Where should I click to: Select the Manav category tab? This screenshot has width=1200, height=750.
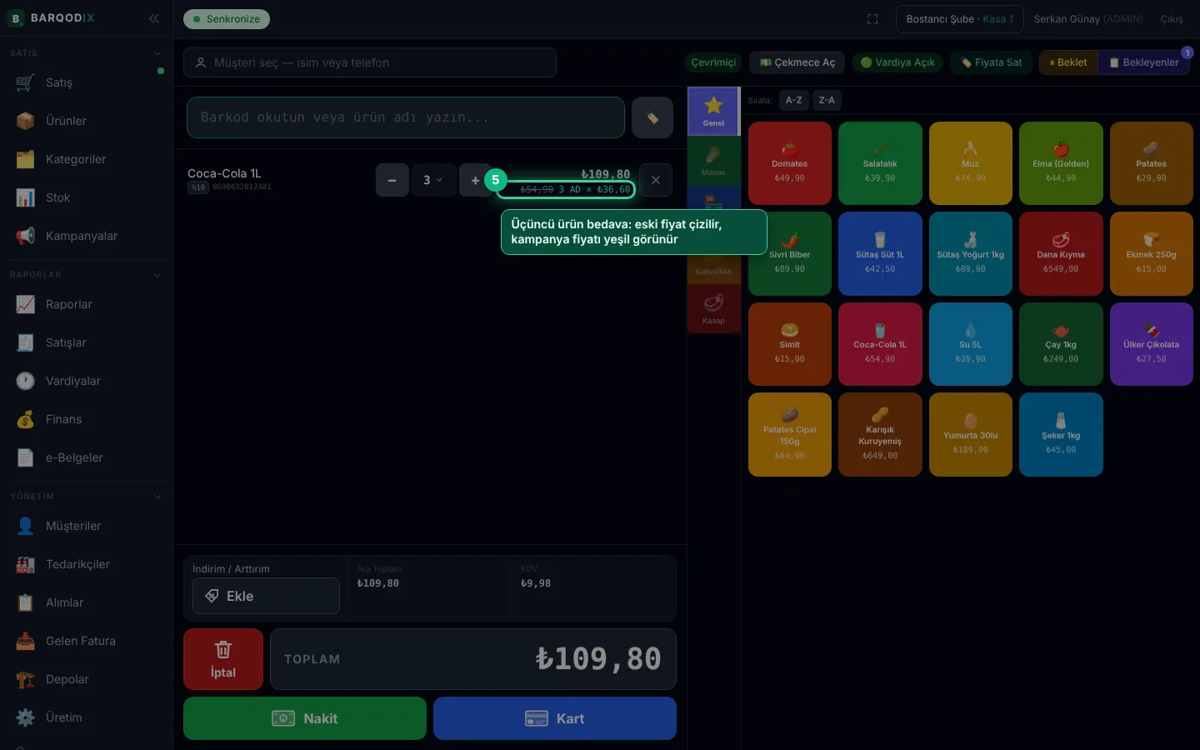[713, 161]
